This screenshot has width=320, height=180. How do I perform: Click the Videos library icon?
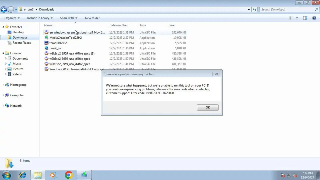(9, 74)
